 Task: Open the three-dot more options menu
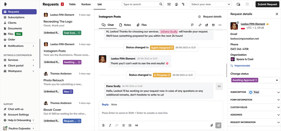[220, 25]
